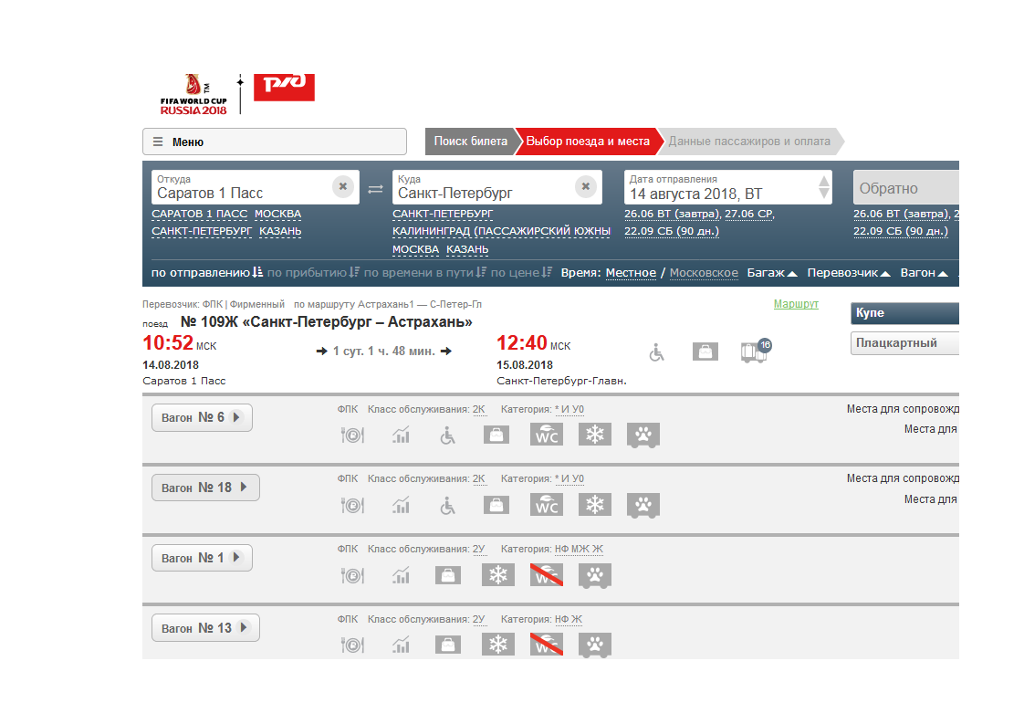
Task: Select Выбор поезда и места step
Action: pos(588,142)
